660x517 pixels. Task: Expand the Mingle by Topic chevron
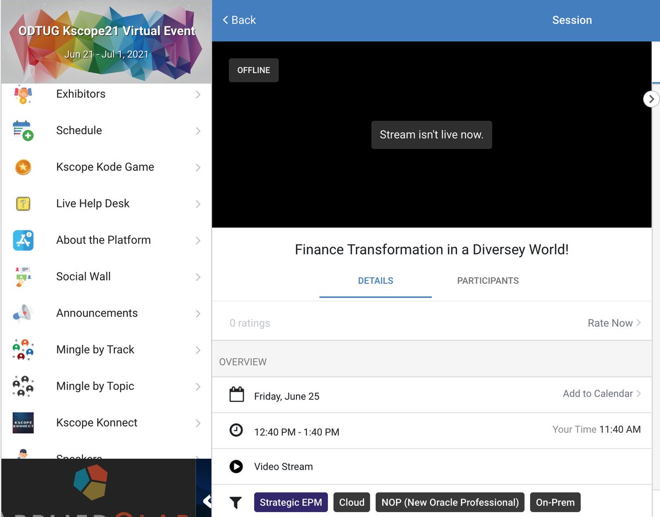(x=198, y=387)
